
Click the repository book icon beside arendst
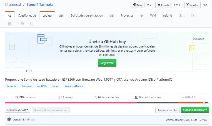tap(6, 4)
